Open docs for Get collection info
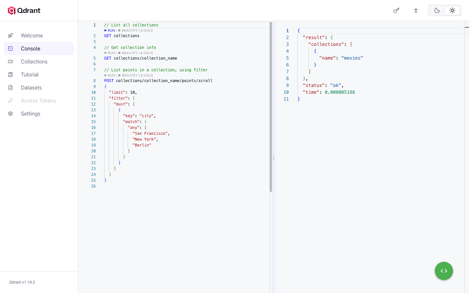This screenshot has height=293, width=469. tap(147, 53)
